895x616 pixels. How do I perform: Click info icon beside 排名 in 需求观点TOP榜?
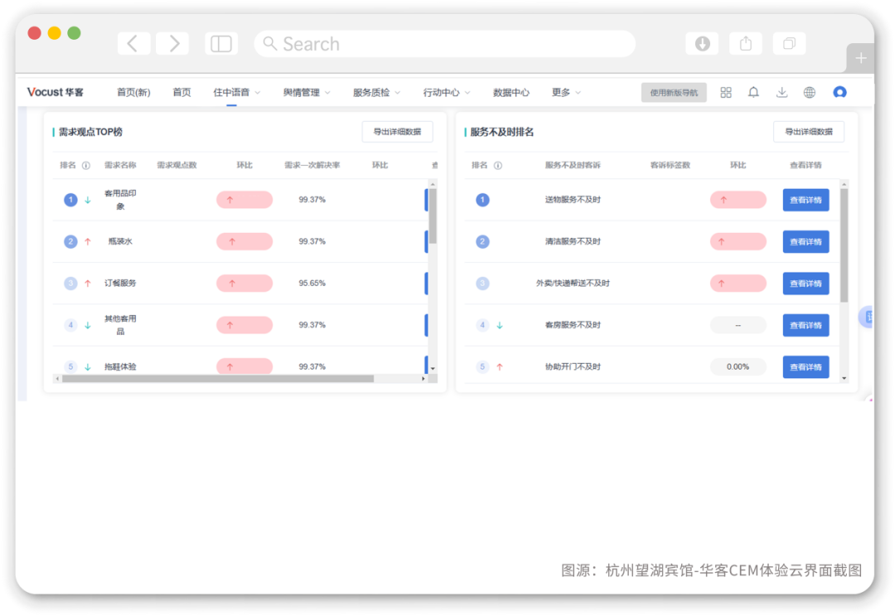[x=86, y=166]
